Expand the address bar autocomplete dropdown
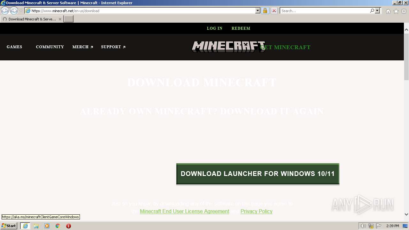Viewport: 409px width, 230px height. (258, 11)
